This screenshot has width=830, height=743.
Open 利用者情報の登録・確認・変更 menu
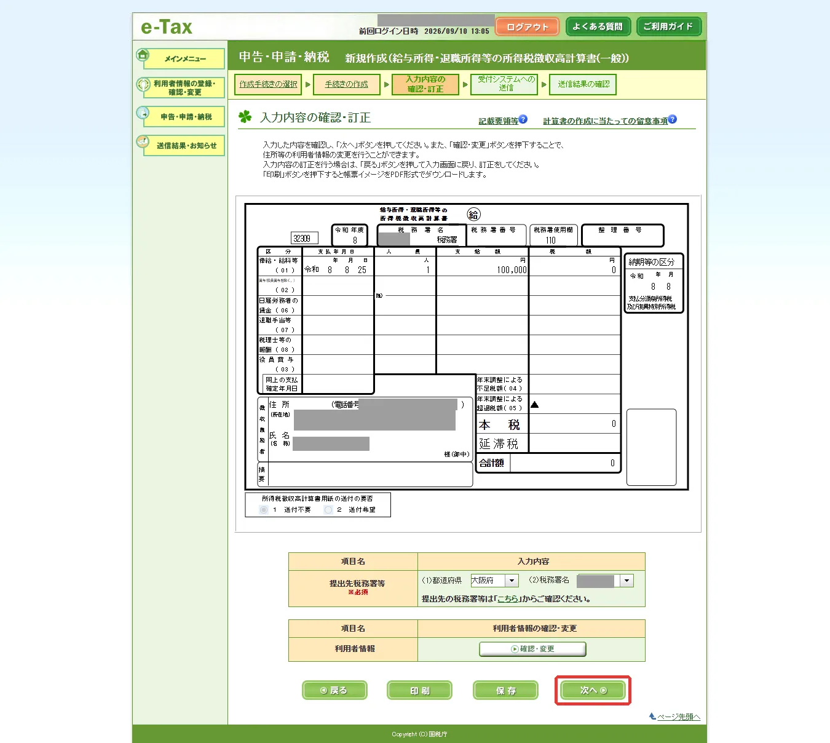coord(184,88)
